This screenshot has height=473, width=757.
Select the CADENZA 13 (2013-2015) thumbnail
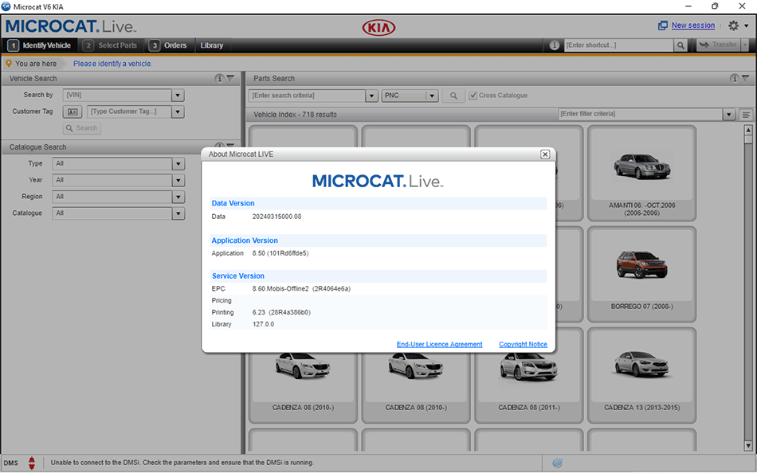pos(641,376)
